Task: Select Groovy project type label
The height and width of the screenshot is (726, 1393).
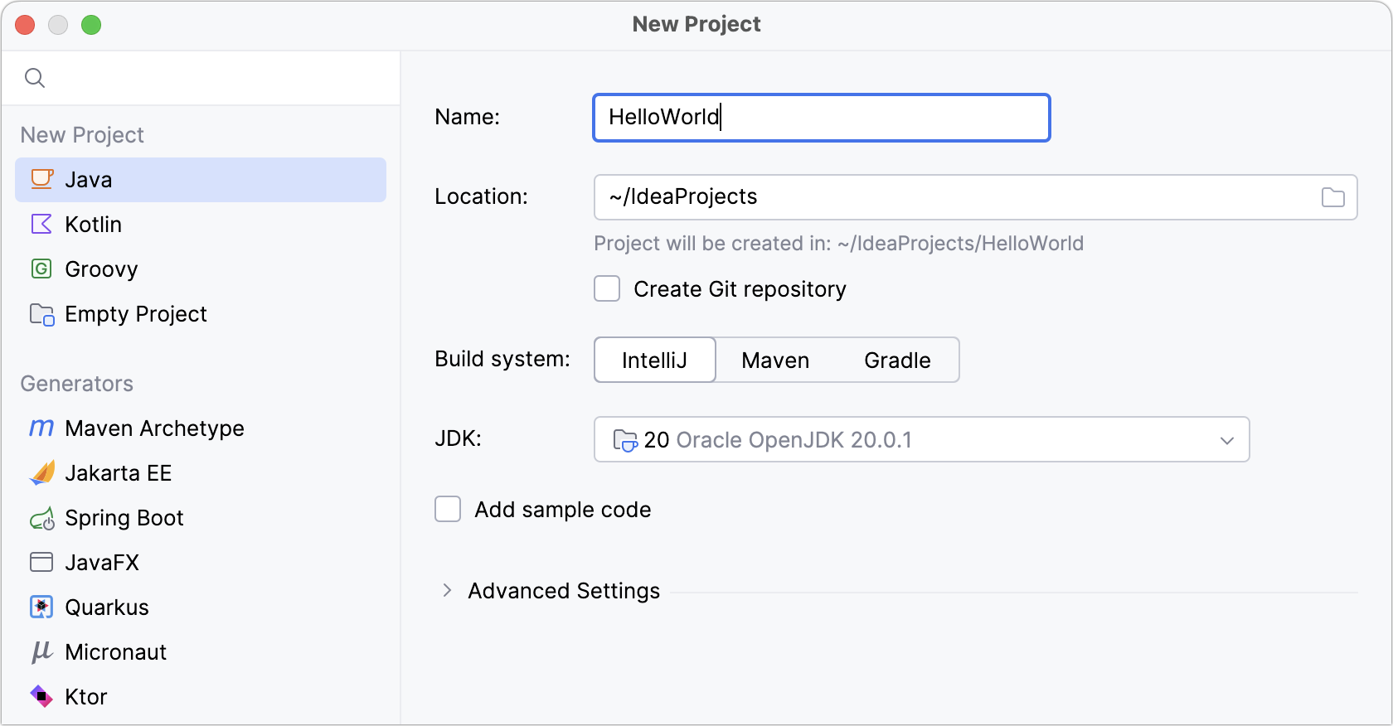Action: (x=101, y=269)
